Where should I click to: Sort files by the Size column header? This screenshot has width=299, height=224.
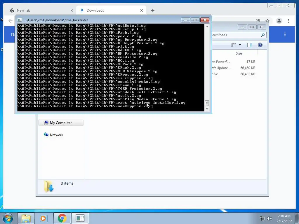246,53
